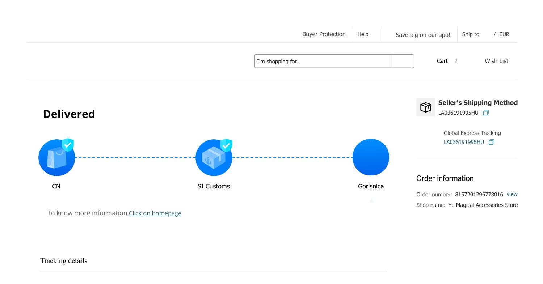The width and height of the screenshot is (543, 284).
Task: Open the Help dropdown menu
Action: pos(363,34)
